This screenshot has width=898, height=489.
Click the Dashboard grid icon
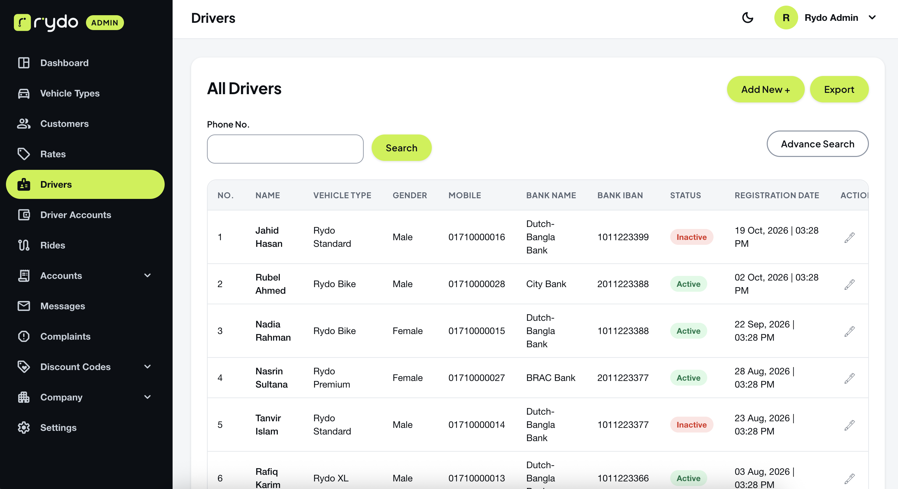(24, 63)
